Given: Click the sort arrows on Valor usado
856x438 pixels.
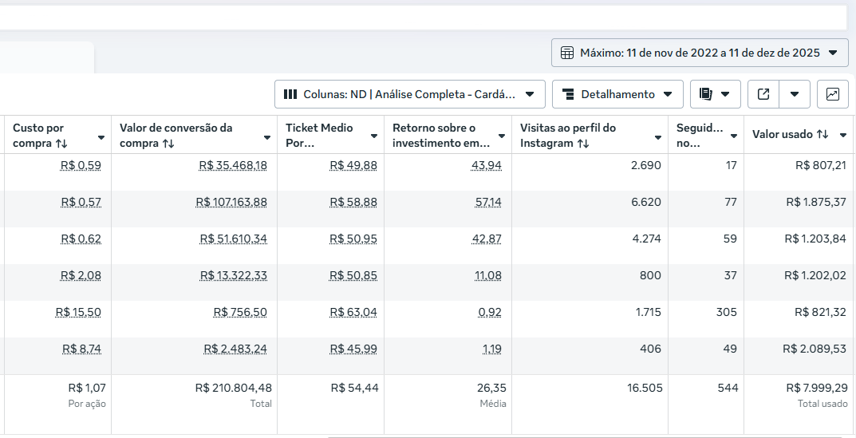Looking at the screenshot, I should [x=822, y=135].
